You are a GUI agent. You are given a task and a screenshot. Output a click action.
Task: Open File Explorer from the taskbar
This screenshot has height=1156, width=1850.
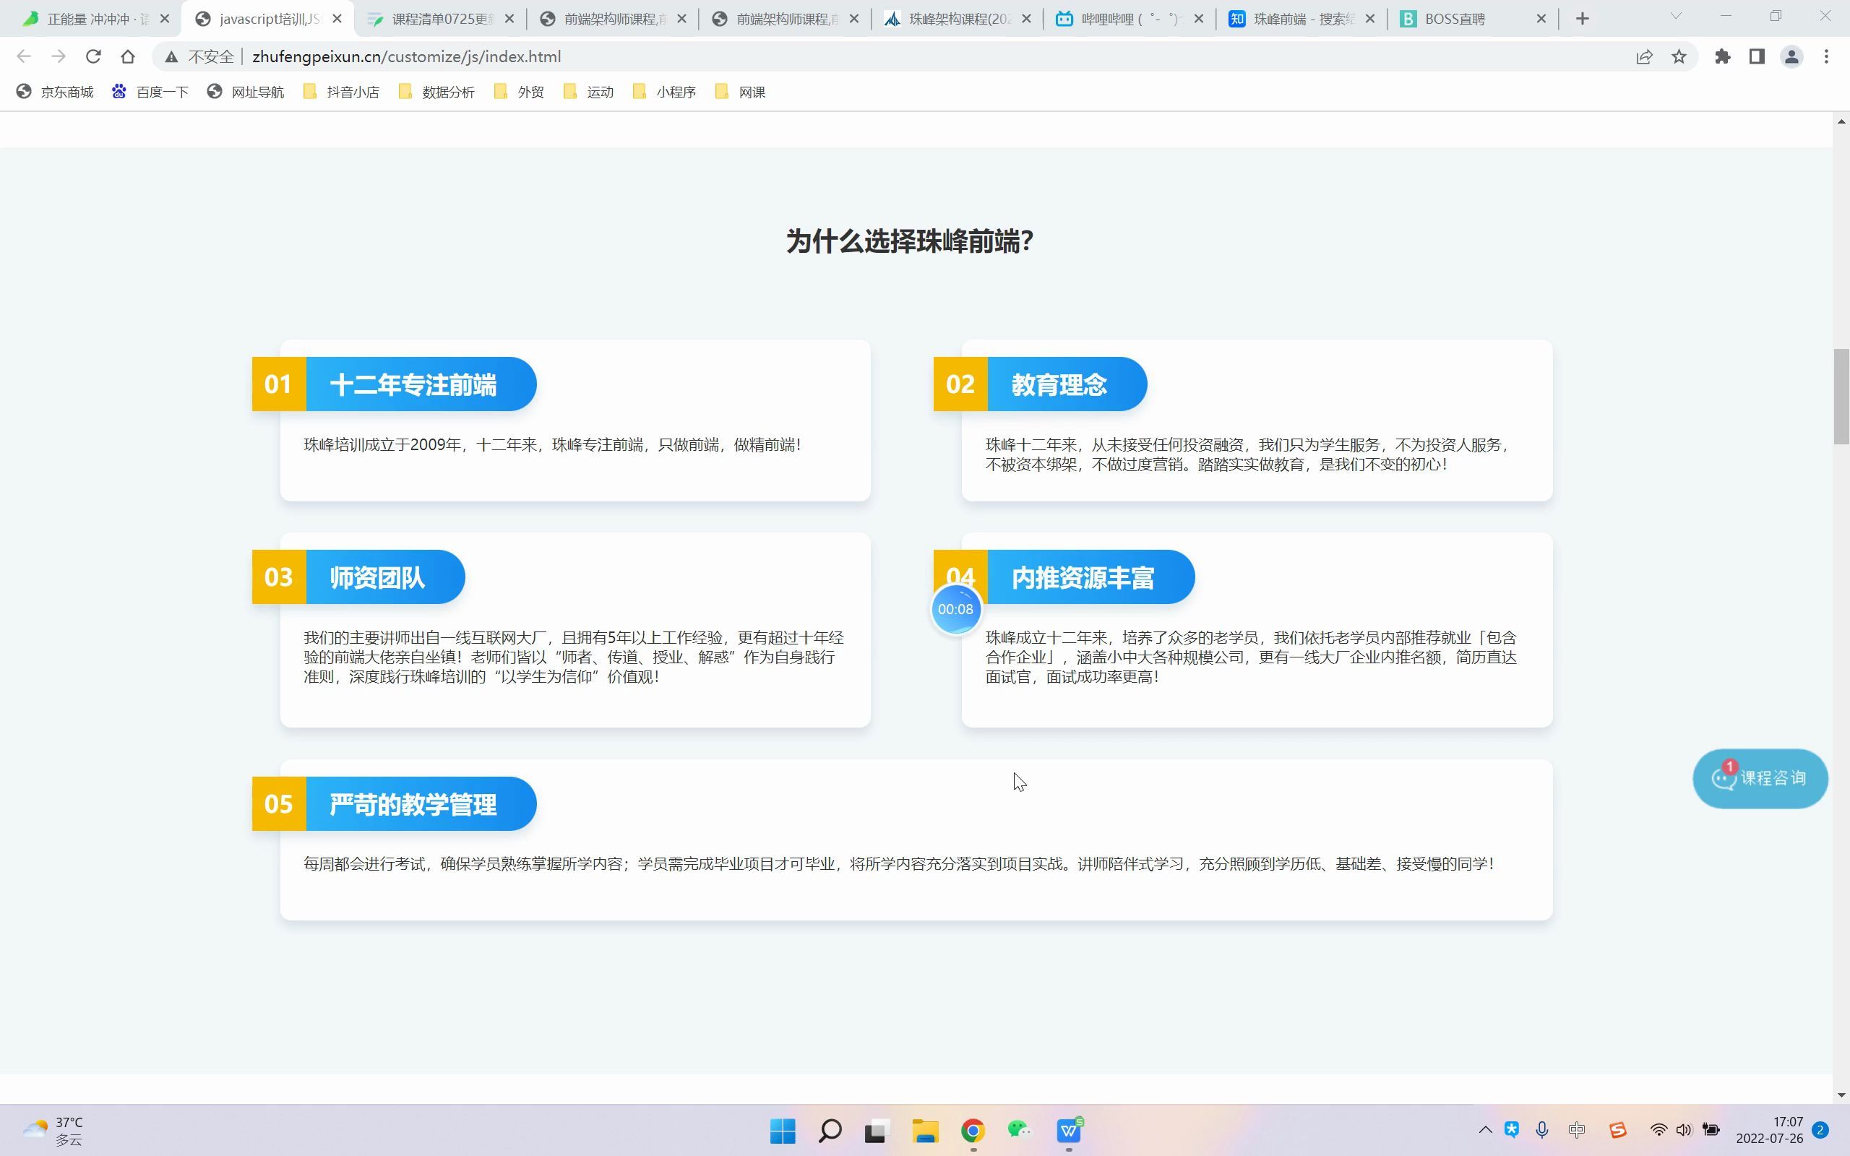(925, 1131)
